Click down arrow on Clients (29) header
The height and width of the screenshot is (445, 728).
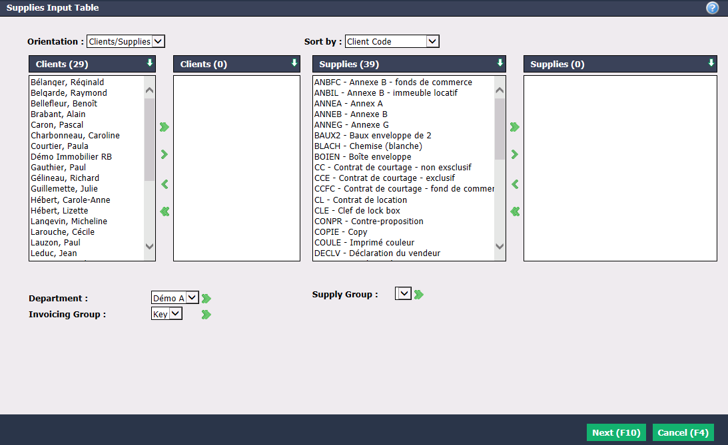pos(149,63)
